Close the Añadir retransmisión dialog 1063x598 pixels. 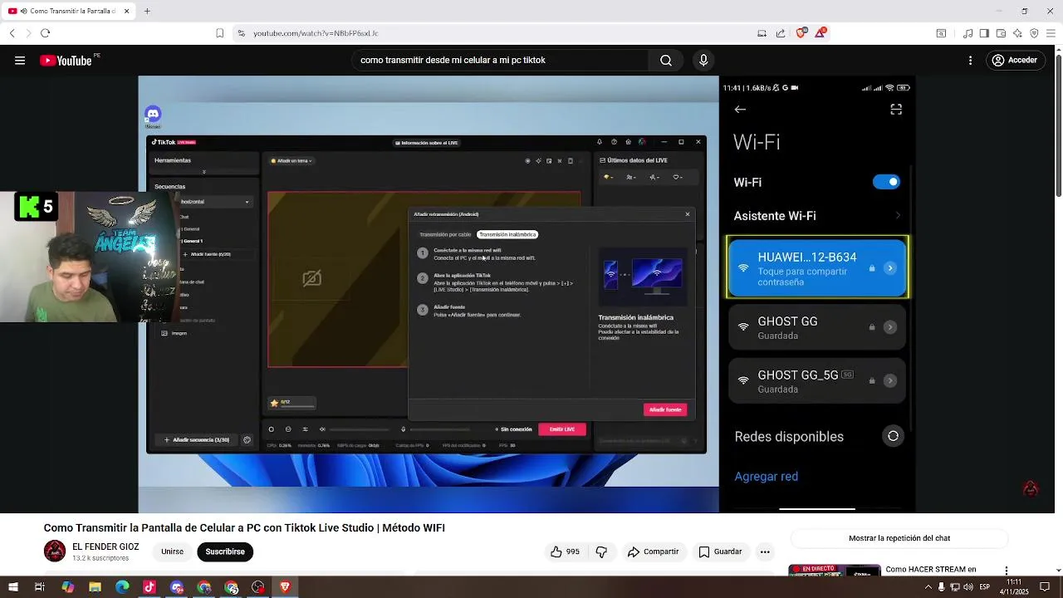[688, 214]
